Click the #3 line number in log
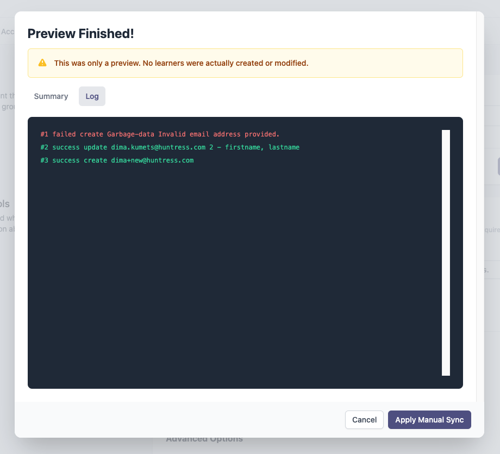 45,160
